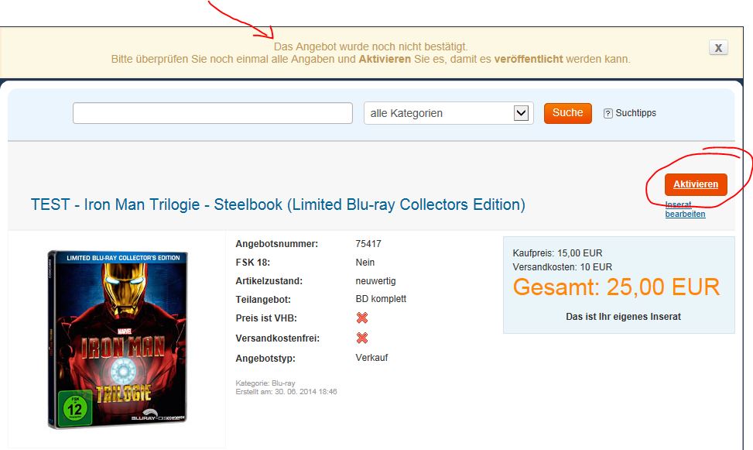Click the Gesamt: 25,00 EUR total
The height and width of the screenshot is (450, 753).
[x=616, y=287]
